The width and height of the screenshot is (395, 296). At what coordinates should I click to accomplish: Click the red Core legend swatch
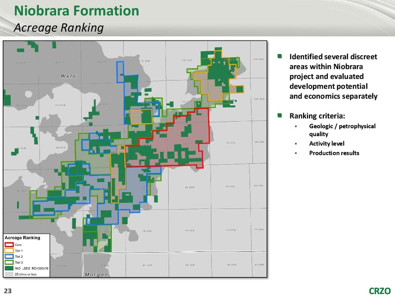(x=9, y=245)
